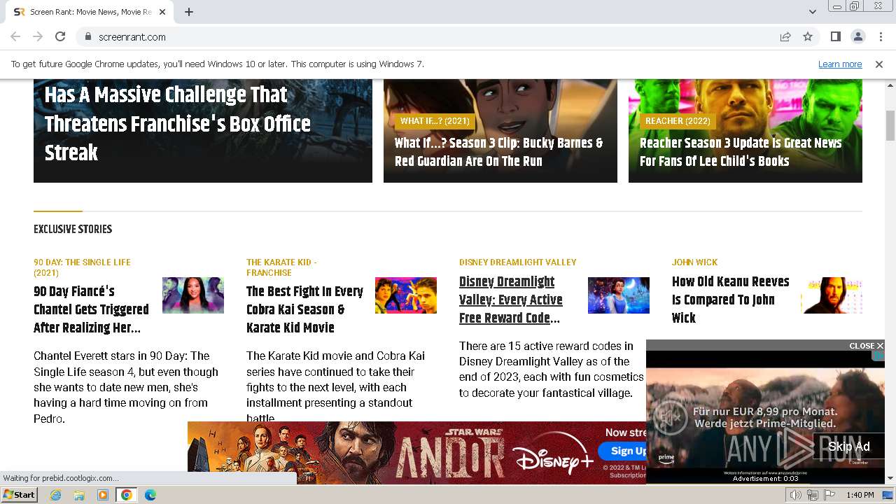
Task: Click Sign Up on Disney+ banner
Action: (623, 451)
